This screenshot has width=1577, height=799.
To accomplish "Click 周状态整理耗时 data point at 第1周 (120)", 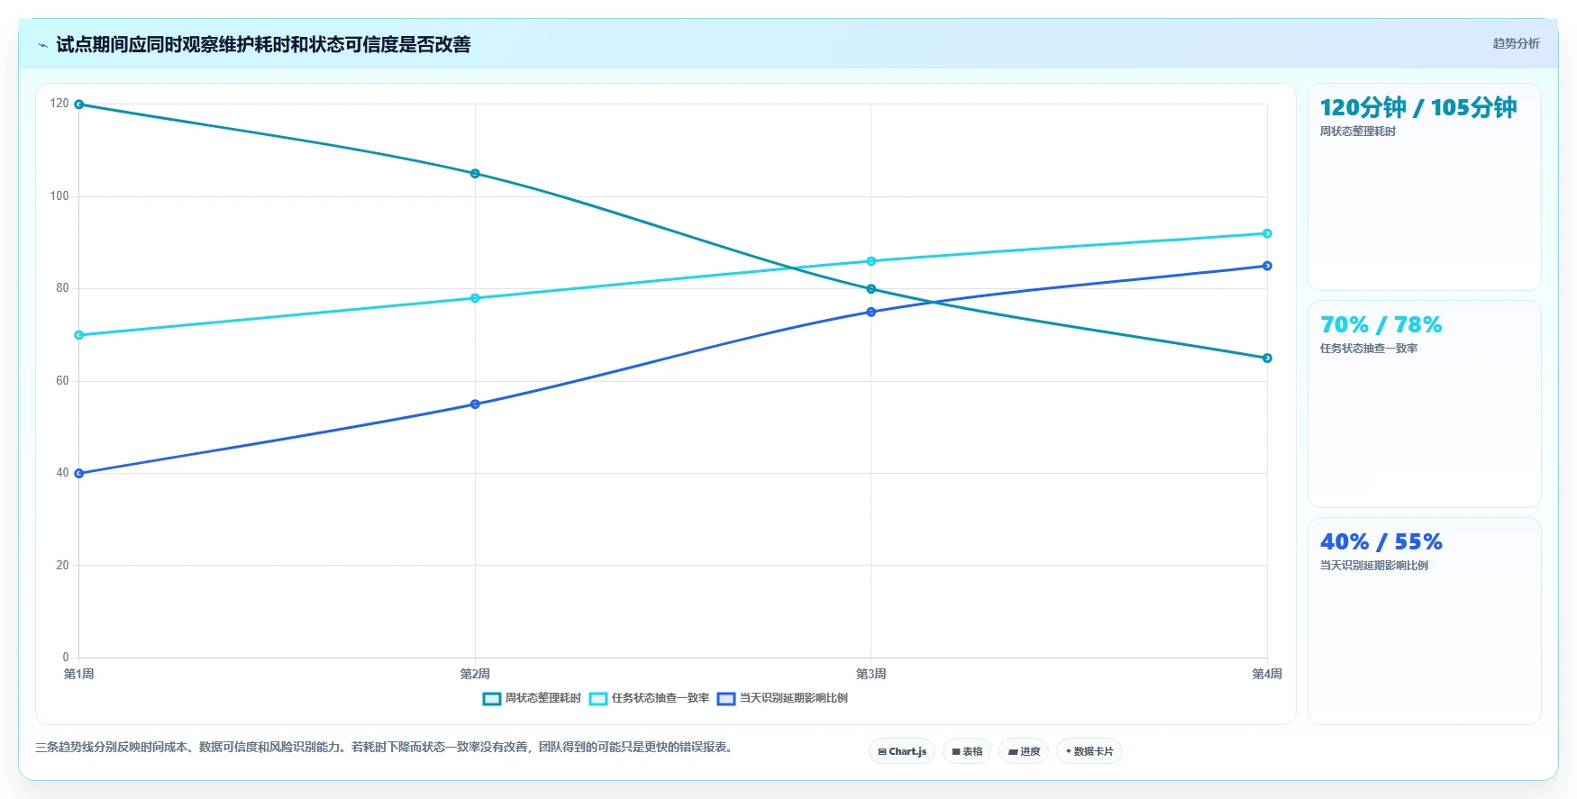I will click(x=79, y=104).
